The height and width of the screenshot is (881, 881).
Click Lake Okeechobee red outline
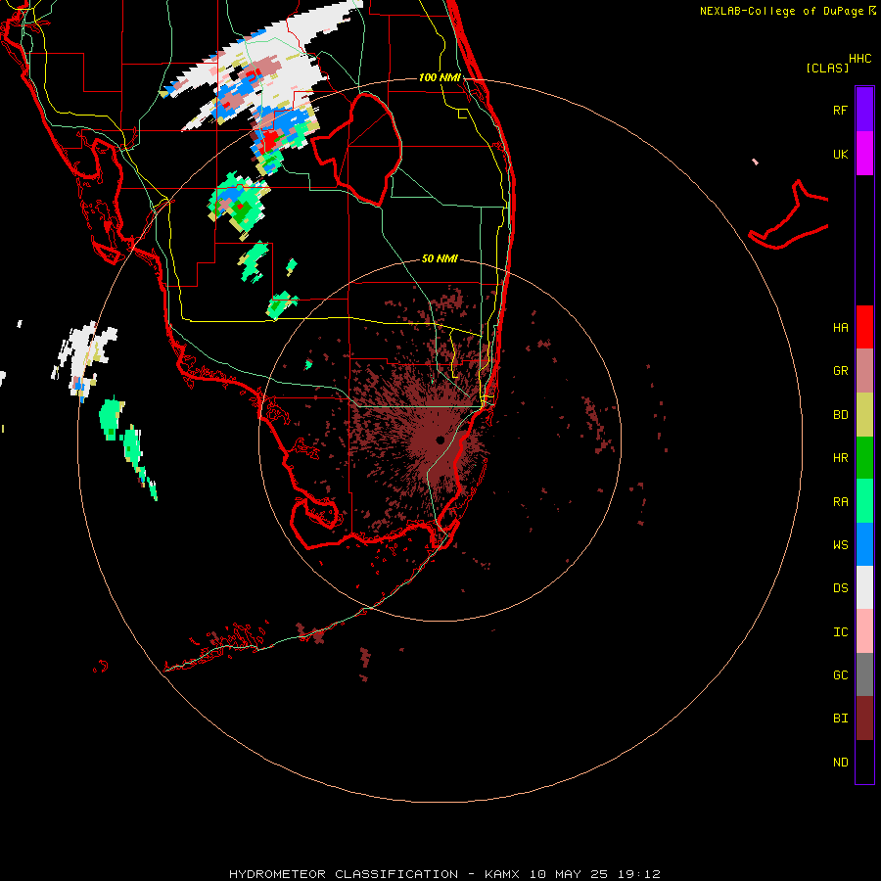[356, 150]
